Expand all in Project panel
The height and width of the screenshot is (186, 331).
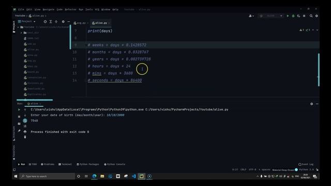tap(51, 22)
